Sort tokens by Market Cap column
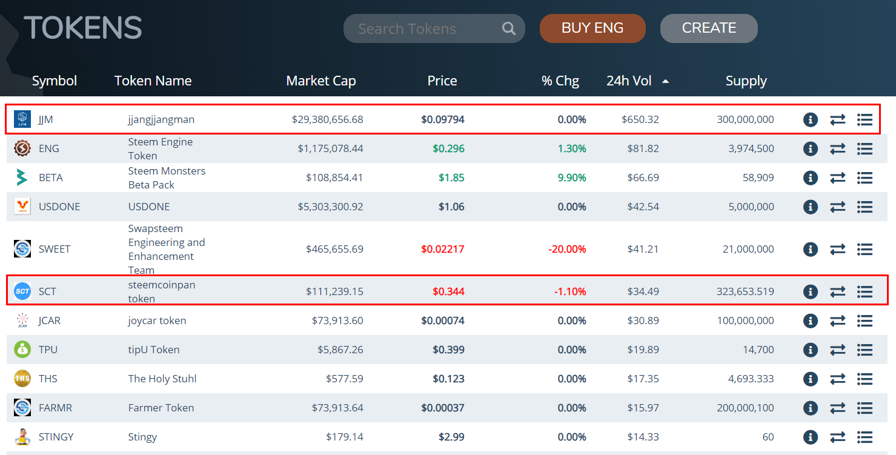Image resolution: width=896 pixels, height=455 pixels. point(320,81)
